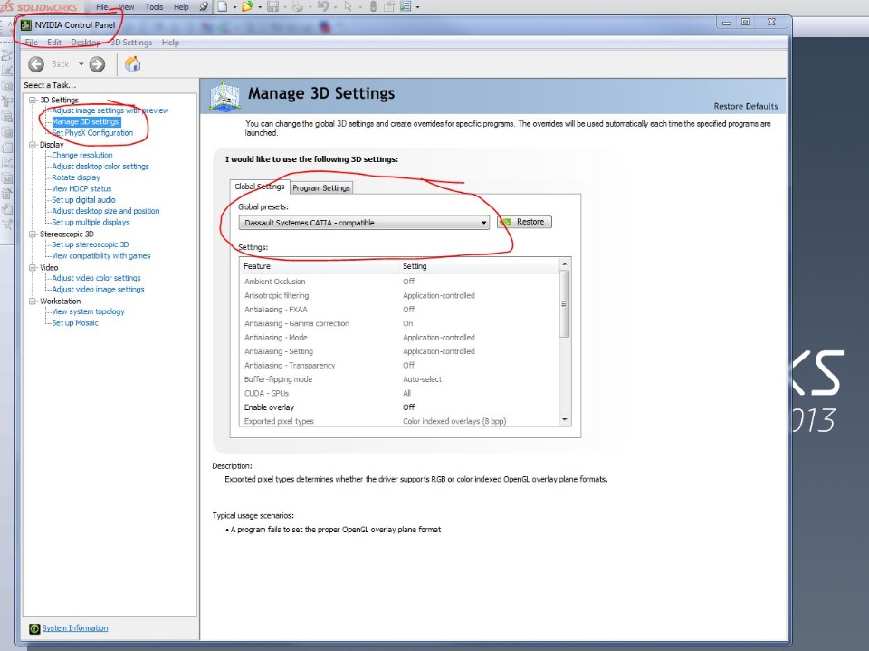Collapse the Stereoscopic 3D tree node
The height and width of the screenshot is (651, 869).
[x=33, y=234]
